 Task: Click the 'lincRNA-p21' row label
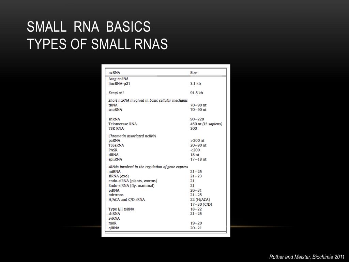point(119,84)
